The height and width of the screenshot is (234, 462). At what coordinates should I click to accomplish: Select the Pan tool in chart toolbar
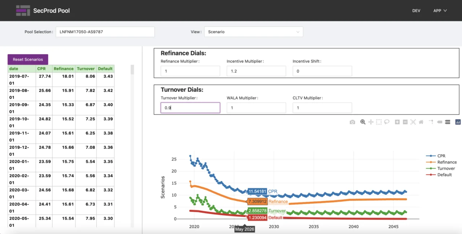click(371, 122)
